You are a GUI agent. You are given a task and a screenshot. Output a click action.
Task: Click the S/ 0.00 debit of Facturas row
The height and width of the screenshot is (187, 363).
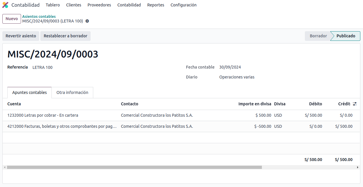point(316,126)
